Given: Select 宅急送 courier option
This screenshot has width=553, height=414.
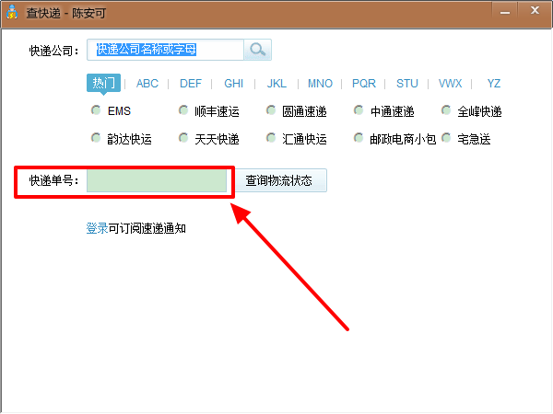Looking at the screenshot, I should coord(446,138).
